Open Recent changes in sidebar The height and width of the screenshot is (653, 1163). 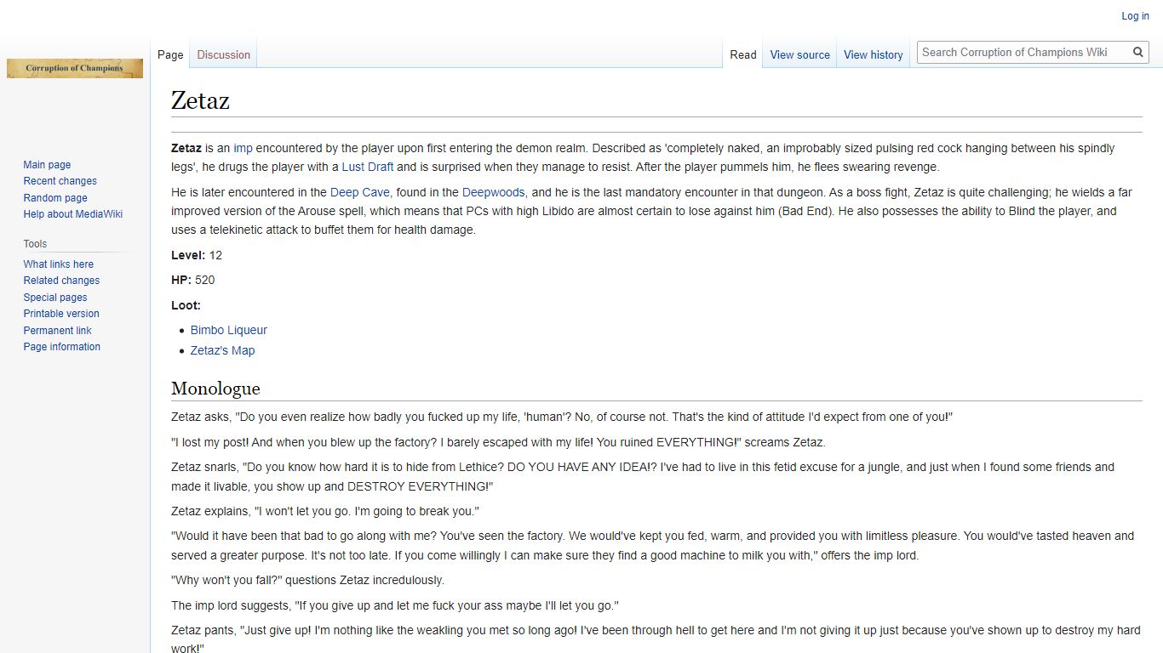(60, 181)
